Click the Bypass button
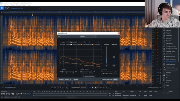The height and width of the screenshot is (101, 180). [67, 79]
